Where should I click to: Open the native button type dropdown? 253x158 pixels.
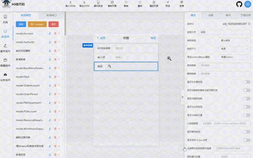click(234, 57)
